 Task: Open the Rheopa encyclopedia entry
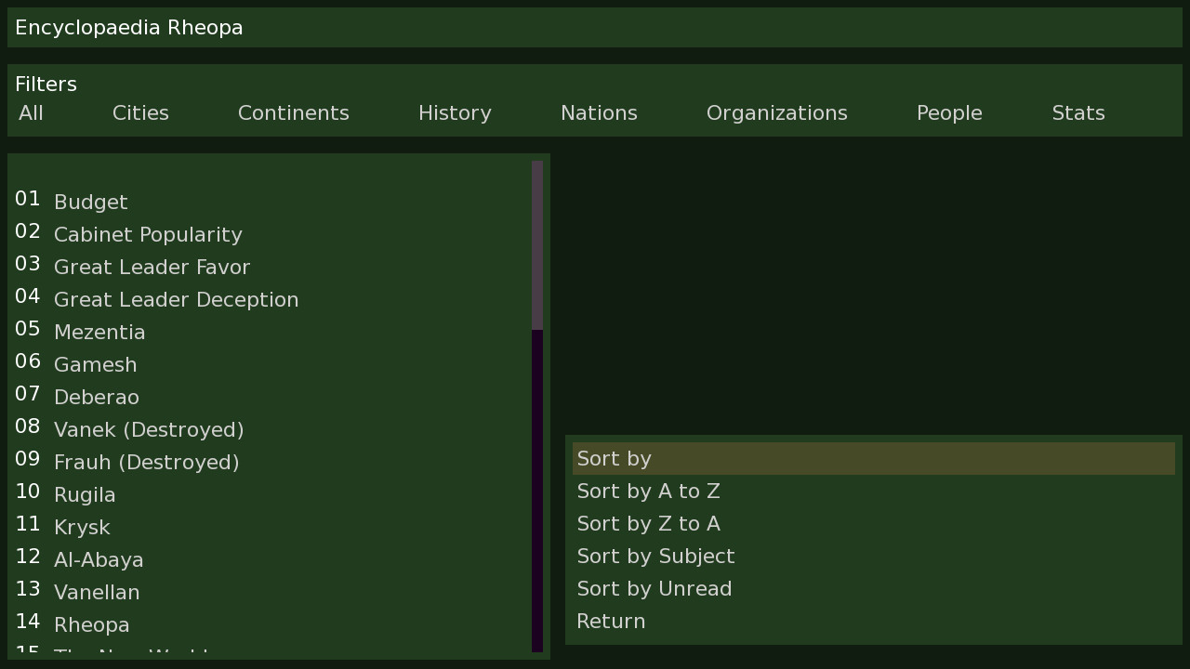coord(91,624)
